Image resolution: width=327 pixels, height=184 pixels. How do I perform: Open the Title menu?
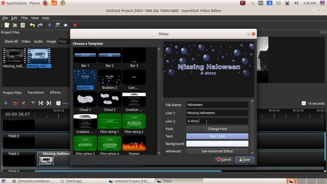pos(24,18)
